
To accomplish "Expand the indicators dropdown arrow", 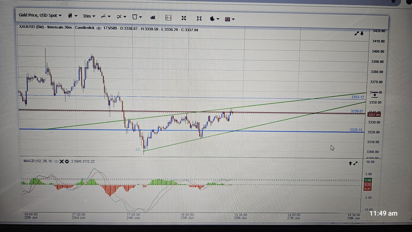I will [x=125, y=17].
